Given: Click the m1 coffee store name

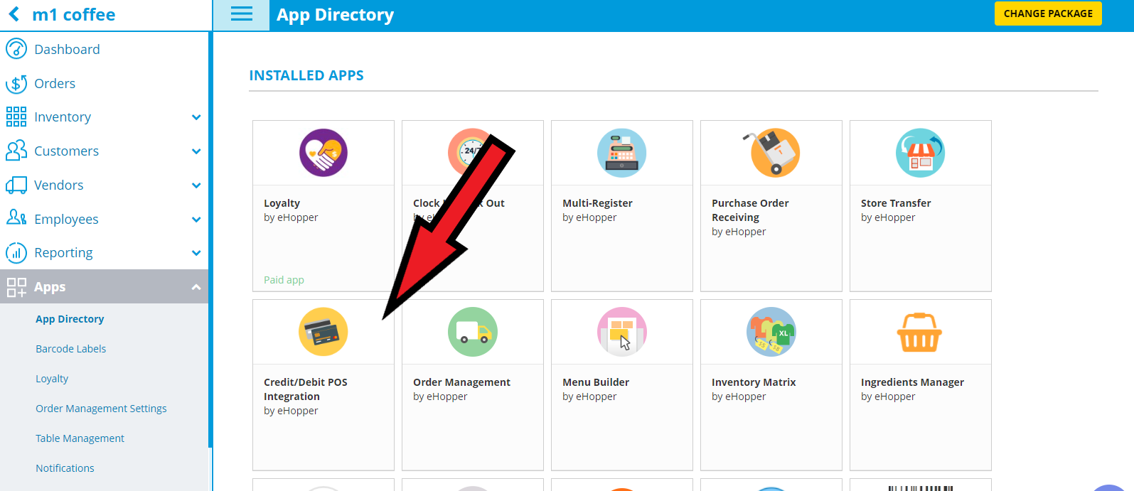Looking at the screenshot, I should tap(74, 15).
